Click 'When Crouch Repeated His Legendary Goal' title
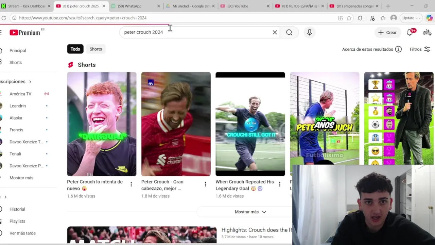Viewport: 435px width, 245px height. 245,185
